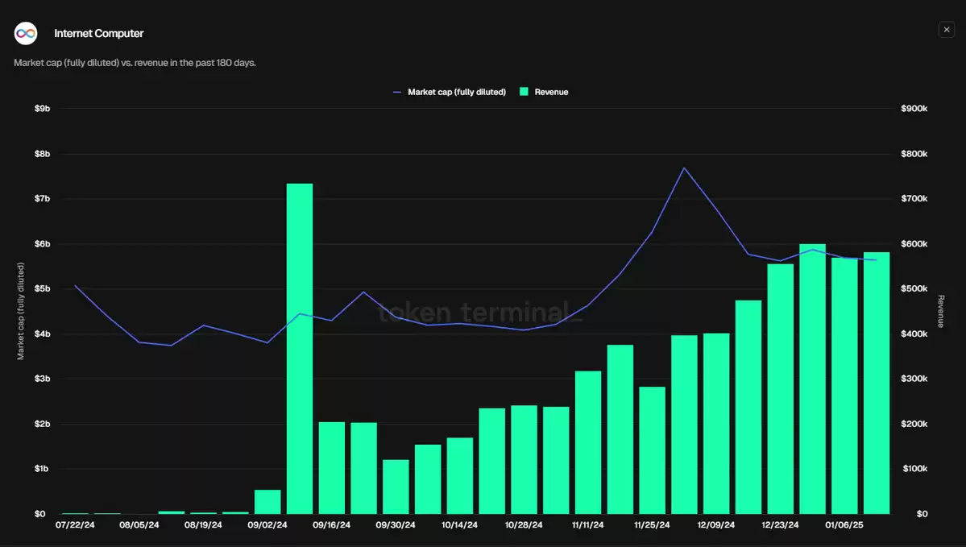Click the 12/09/24 date label
This screenshot has width=966, height=547.
[716, 524]
